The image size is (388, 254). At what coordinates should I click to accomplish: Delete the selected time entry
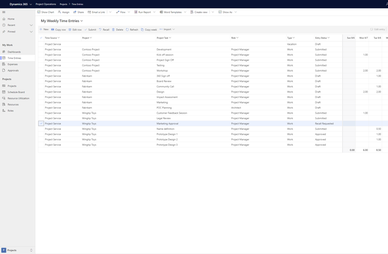[114, 29]
